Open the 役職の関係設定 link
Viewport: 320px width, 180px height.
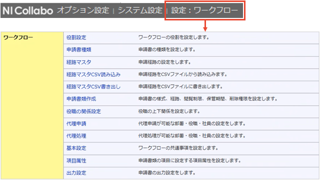(83, 111)
